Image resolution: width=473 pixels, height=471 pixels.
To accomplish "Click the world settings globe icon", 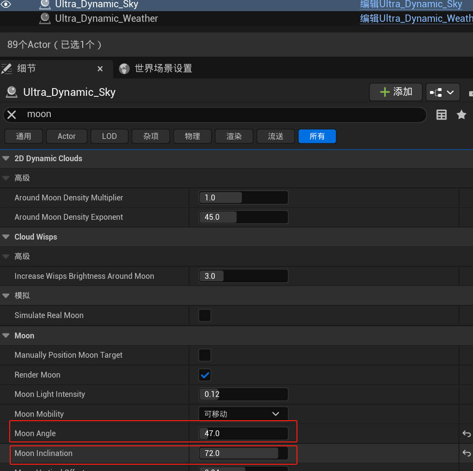I will coord(124,69).
